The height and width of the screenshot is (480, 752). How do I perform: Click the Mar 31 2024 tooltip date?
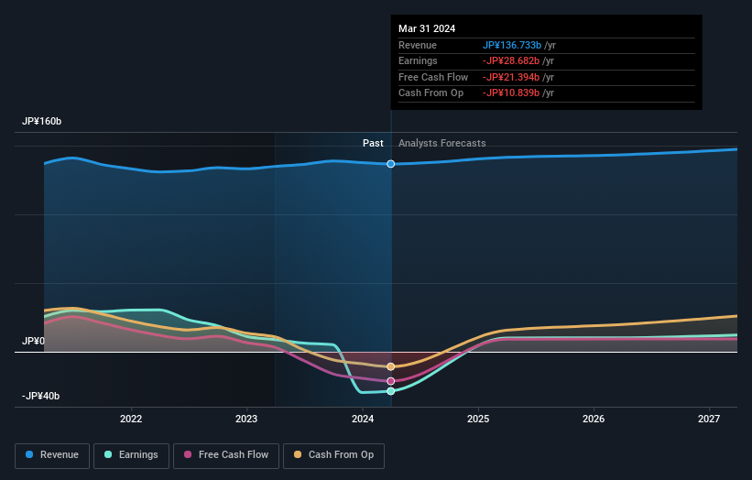(x=427, y=28)
